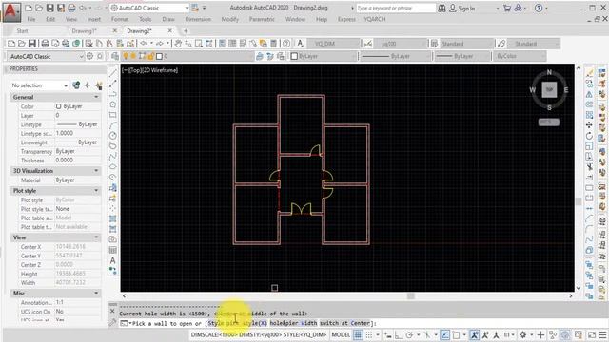Open the Dimension menu
Image resolution: width=609 pixels, height=342 pixels.
[x=198, y=19]
